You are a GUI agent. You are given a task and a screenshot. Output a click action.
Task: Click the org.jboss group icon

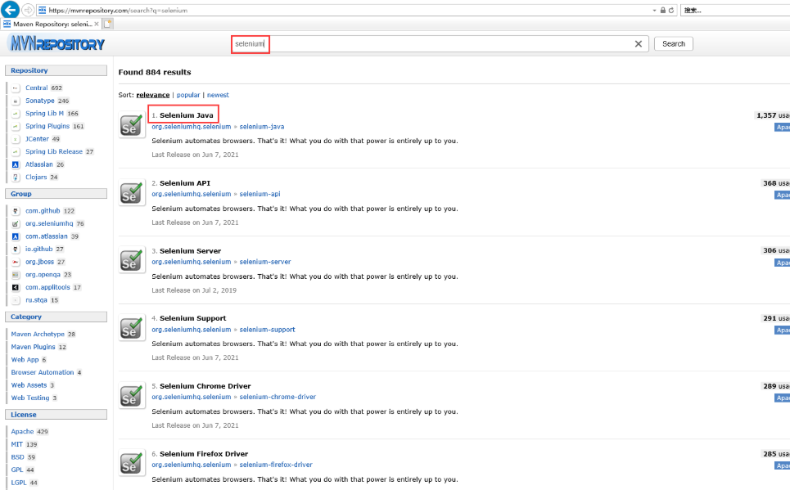[15, 262]
